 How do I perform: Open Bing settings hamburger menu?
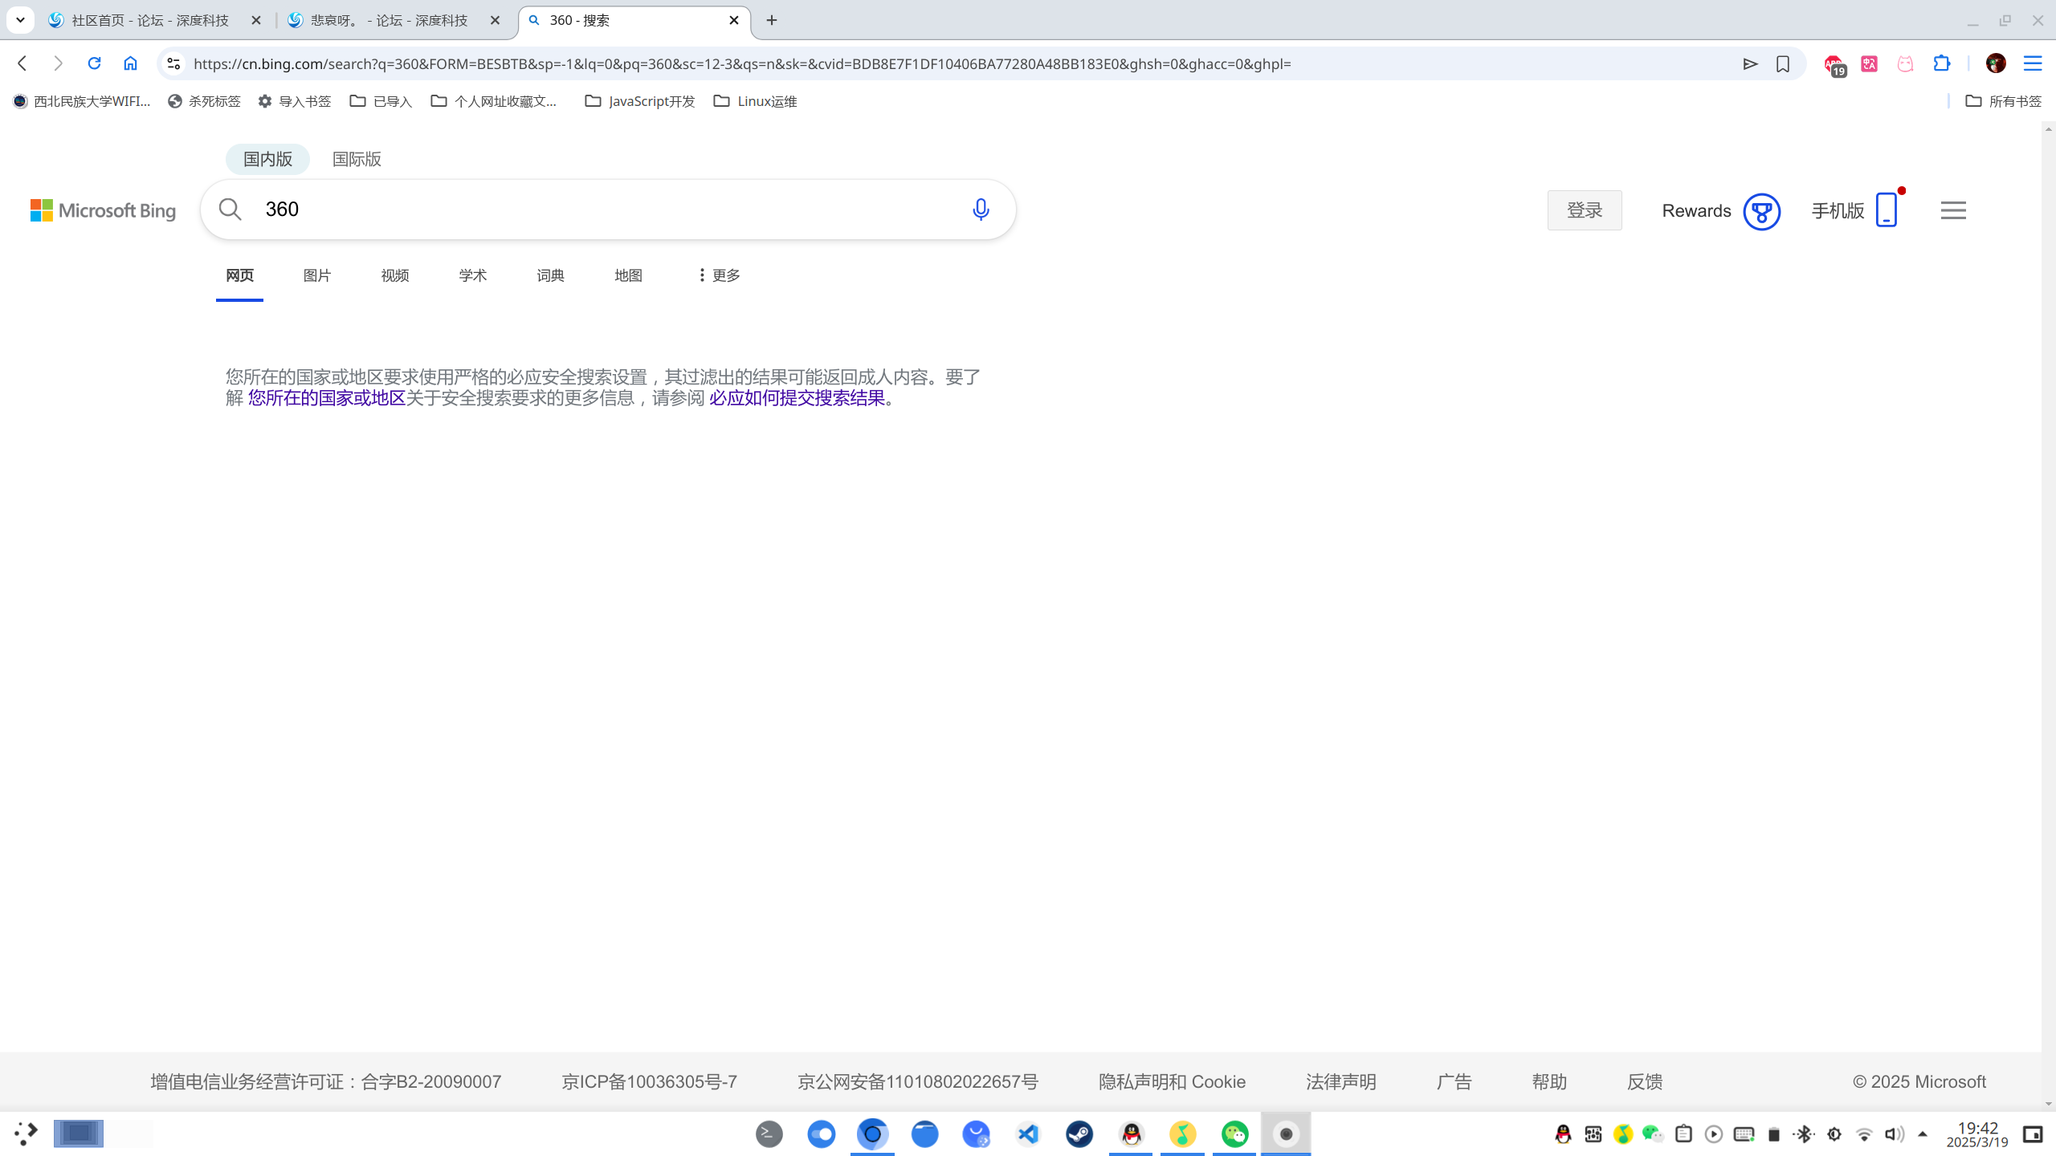(x=1953, y=210)
